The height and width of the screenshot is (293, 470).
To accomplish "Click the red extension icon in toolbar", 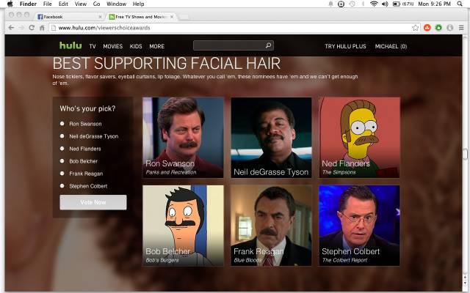I will coord(427,28).
